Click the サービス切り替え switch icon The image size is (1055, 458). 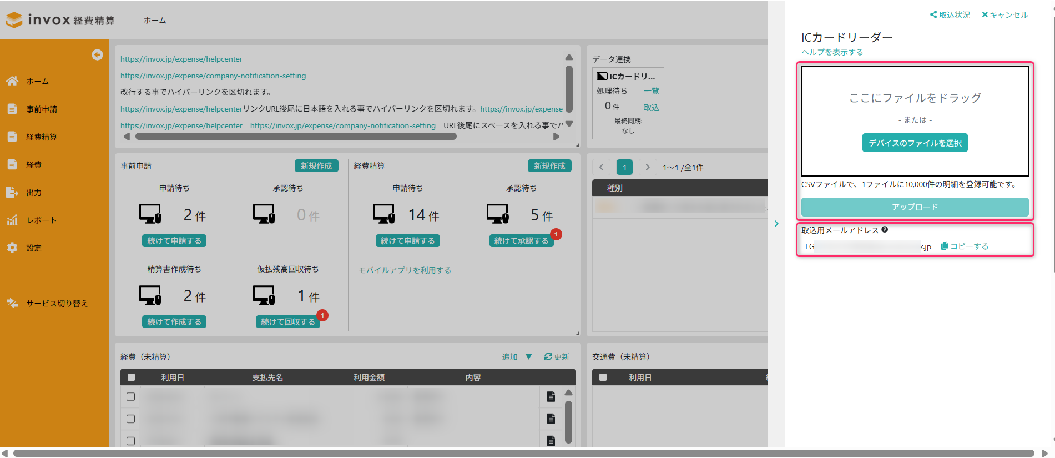(x=12, y=303)
